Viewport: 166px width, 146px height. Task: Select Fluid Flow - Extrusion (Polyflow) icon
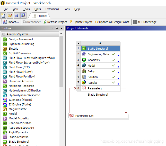coord(5,63)
